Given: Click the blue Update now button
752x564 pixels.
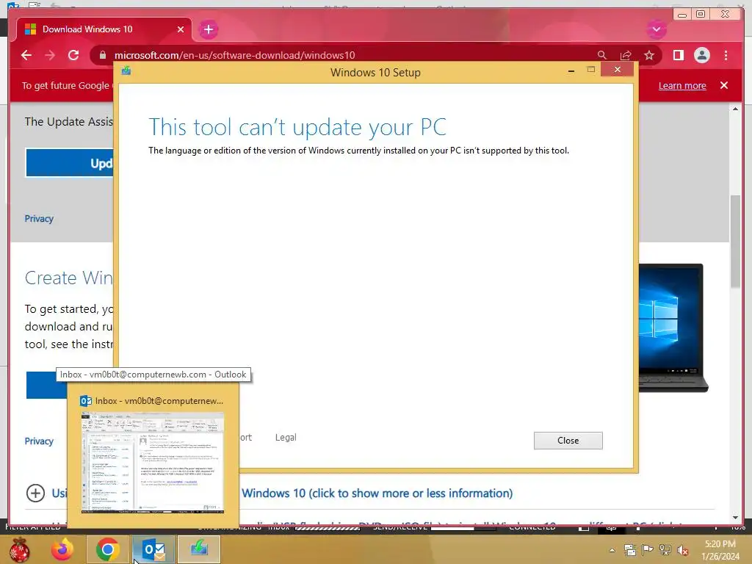Looking at the screenshot, I should point(70,163).
